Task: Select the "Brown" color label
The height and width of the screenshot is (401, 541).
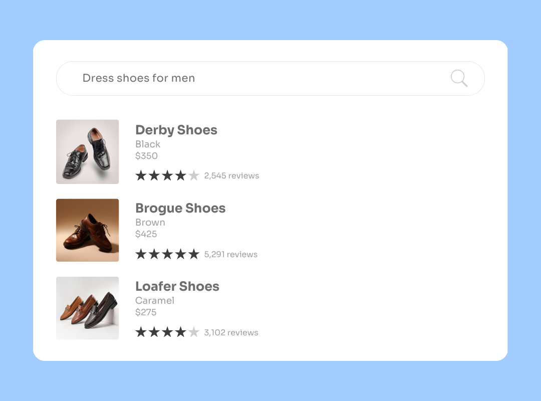Action: [150, 222]
